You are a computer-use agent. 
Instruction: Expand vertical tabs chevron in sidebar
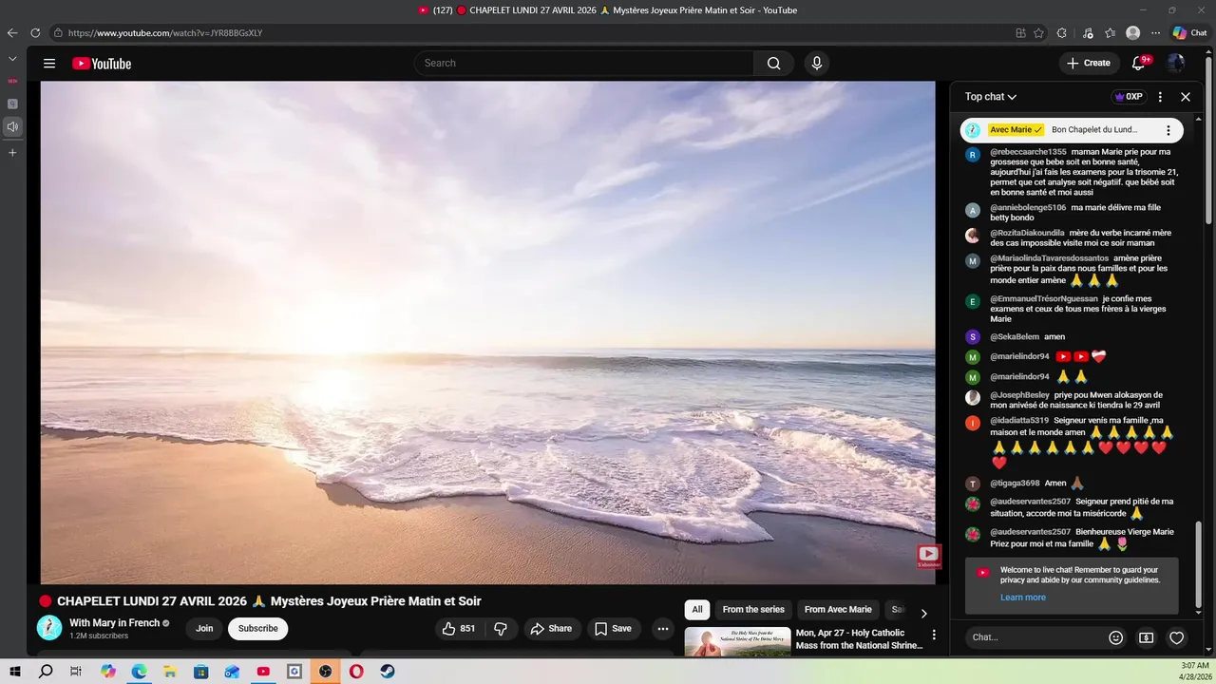click(12, 59)
